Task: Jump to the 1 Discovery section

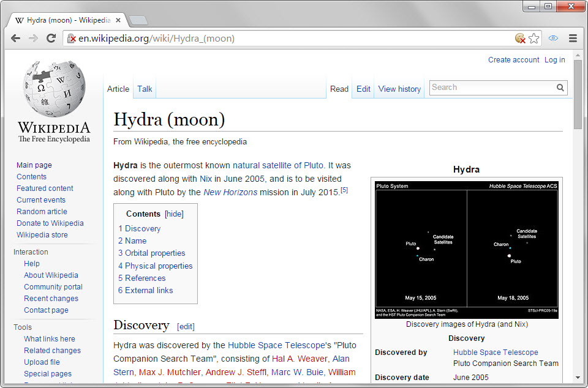Action: tap(140, 228)
